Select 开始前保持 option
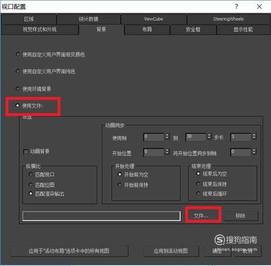The image size is (271, 266). 120,185
